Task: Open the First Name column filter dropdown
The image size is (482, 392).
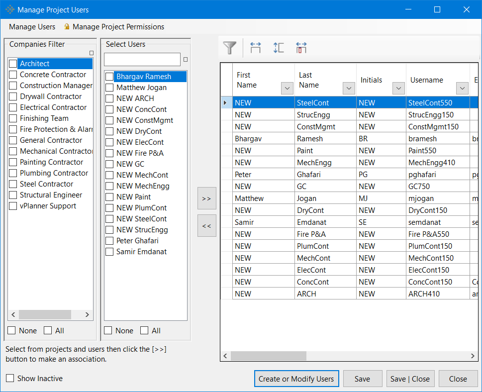Action: coord(287,89)
